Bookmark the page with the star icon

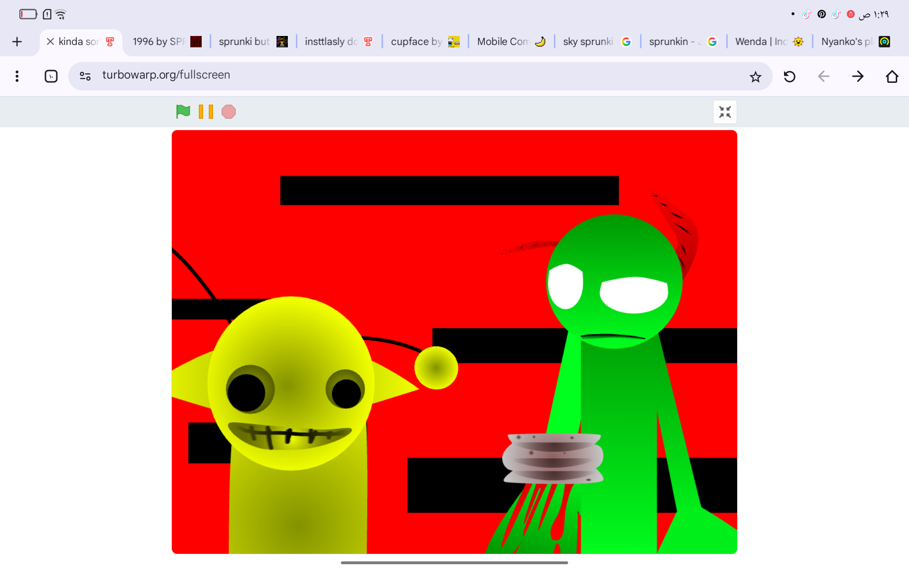755,77
